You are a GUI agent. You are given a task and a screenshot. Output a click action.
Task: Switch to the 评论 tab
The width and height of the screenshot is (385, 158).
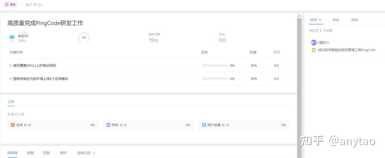click(336, 20)
